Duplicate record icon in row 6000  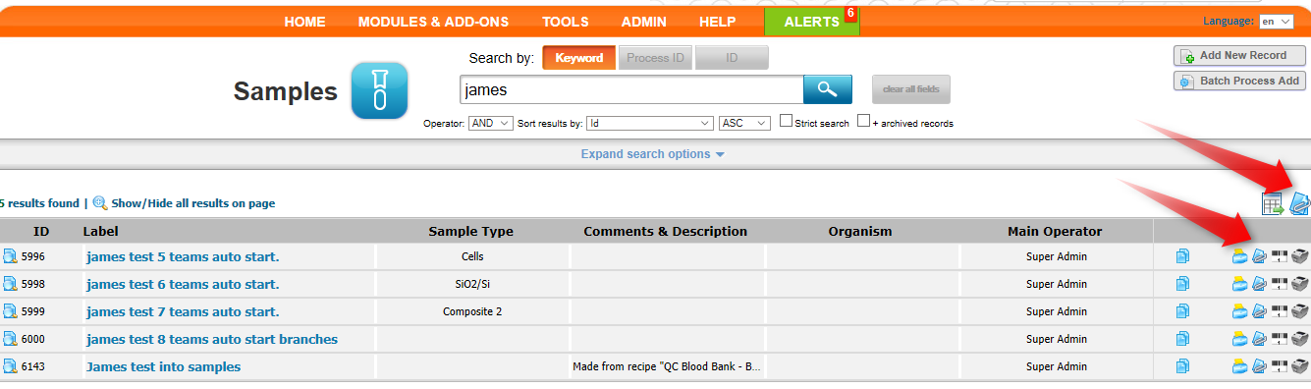1182,339
